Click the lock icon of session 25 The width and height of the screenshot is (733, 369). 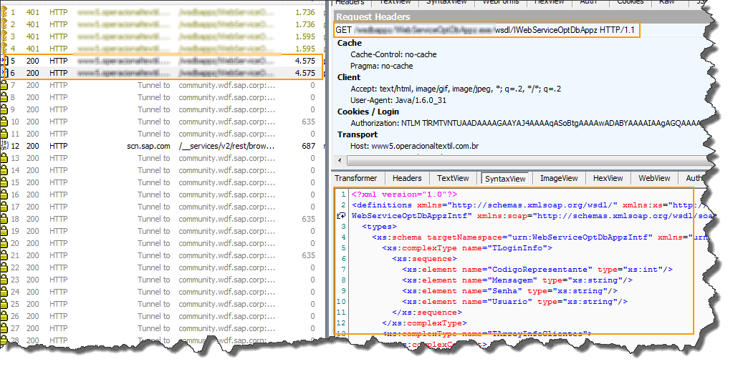[x=4, y=303]
